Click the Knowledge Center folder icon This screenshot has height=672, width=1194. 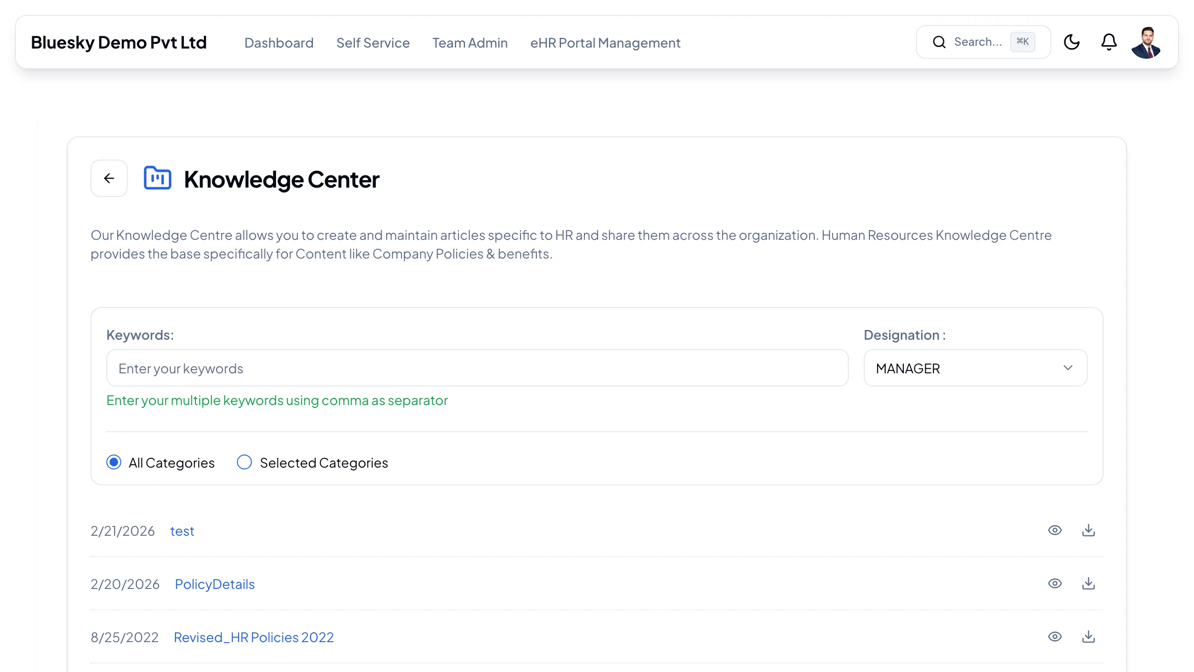pos(158,178)
